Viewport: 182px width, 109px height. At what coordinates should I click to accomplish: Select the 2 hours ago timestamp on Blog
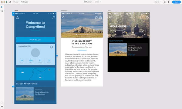click(x=132, y=55)
